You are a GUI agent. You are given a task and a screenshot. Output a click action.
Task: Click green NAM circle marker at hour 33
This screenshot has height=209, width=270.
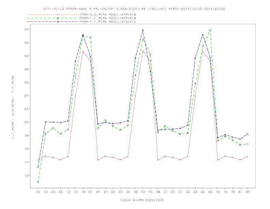coord(120,130)
